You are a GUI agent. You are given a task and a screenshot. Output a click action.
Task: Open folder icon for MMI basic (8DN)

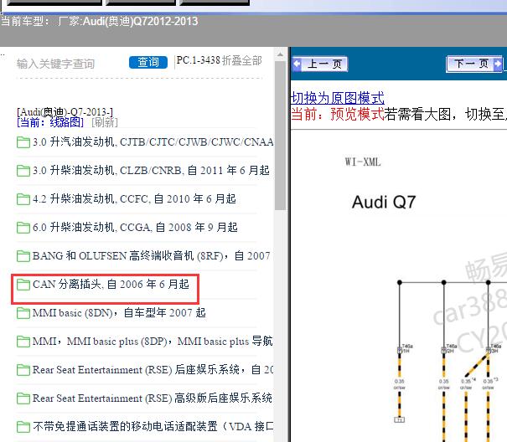pos(23,312)
